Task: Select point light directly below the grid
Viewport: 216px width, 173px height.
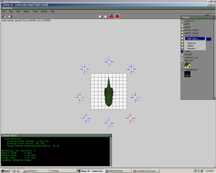Action: 109,123
